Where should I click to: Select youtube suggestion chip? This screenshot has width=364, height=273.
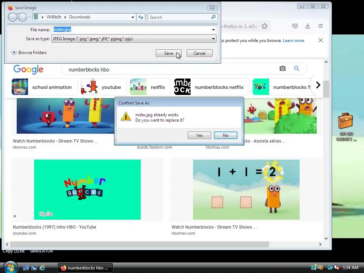click(103, 87)
